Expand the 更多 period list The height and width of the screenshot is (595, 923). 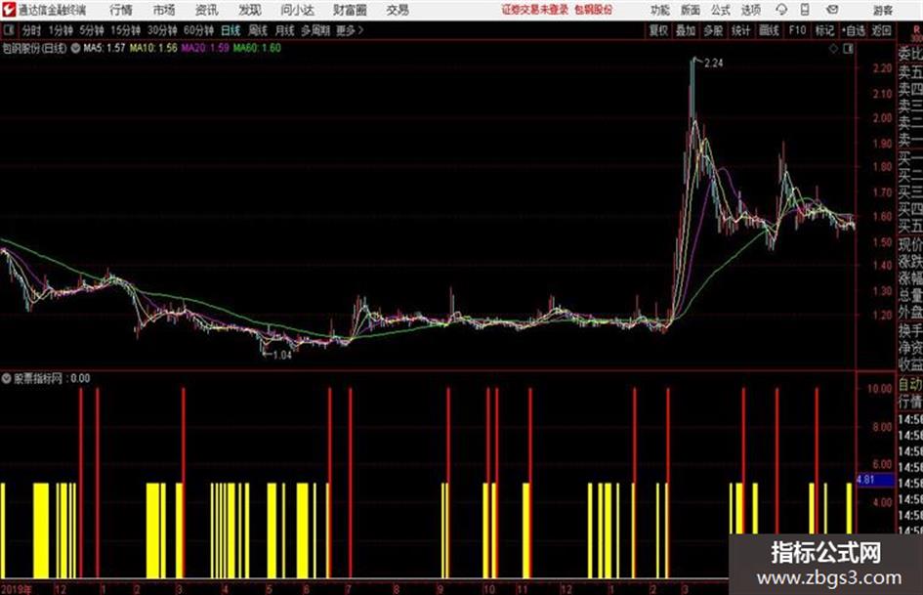pyautogui.click(x=350, y=30)
